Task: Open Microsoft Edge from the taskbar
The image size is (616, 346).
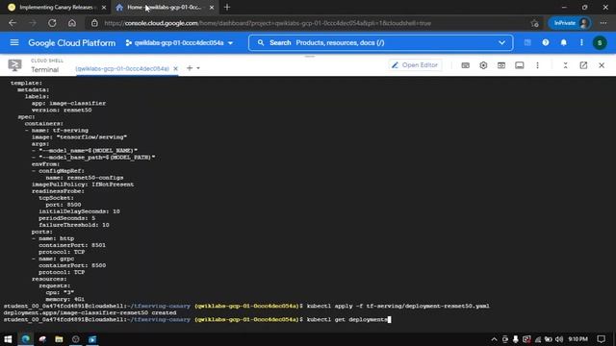Action: tap(26, 339)
